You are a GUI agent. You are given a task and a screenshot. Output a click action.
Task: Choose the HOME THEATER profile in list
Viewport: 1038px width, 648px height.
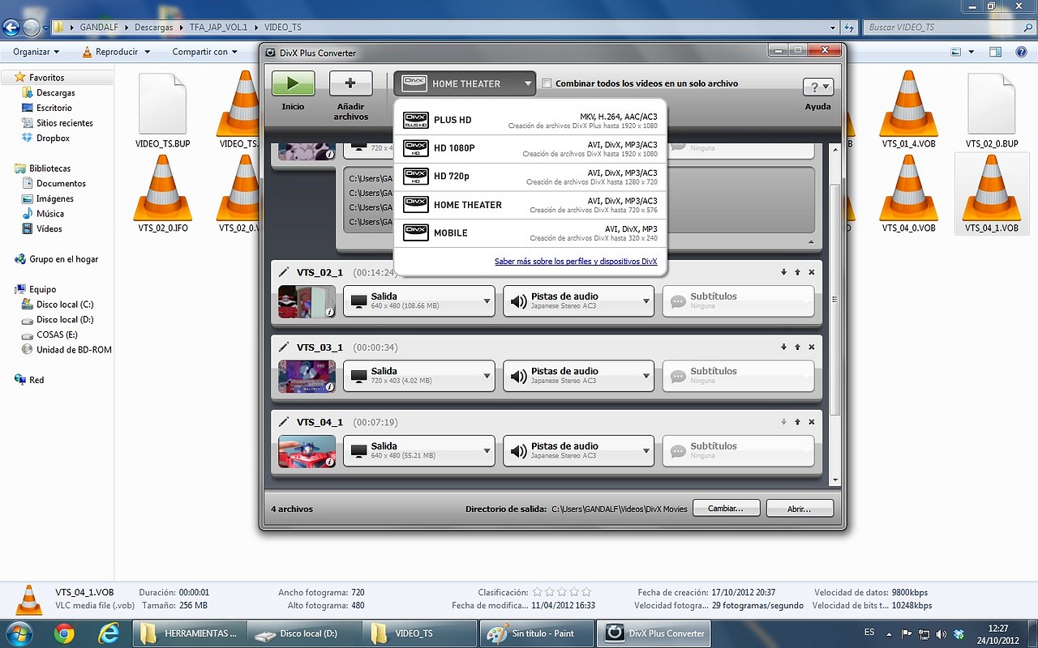click(x=530, y=205)
